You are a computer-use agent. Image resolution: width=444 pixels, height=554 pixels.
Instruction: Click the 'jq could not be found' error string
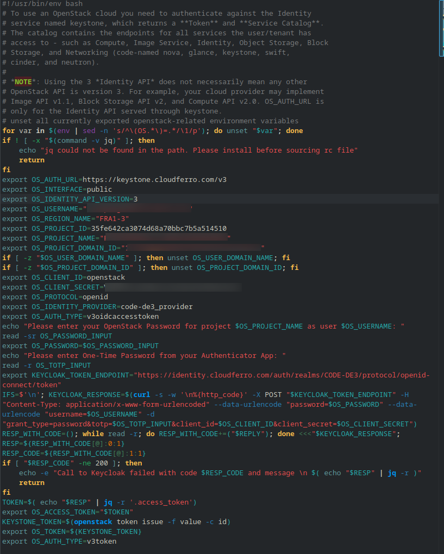pyautogui.click(x=199, y=150)
